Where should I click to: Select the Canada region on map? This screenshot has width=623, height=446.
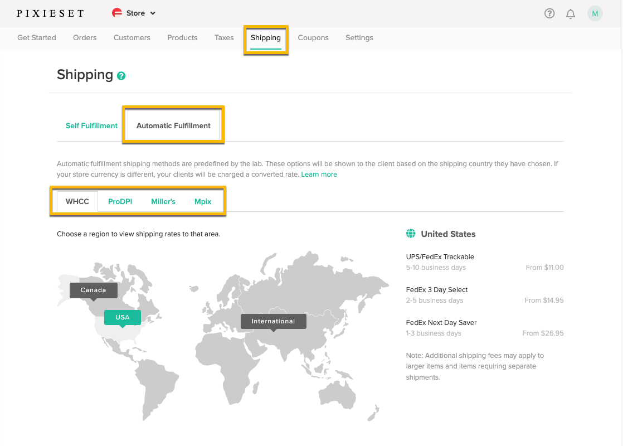[x=94, y=290]
